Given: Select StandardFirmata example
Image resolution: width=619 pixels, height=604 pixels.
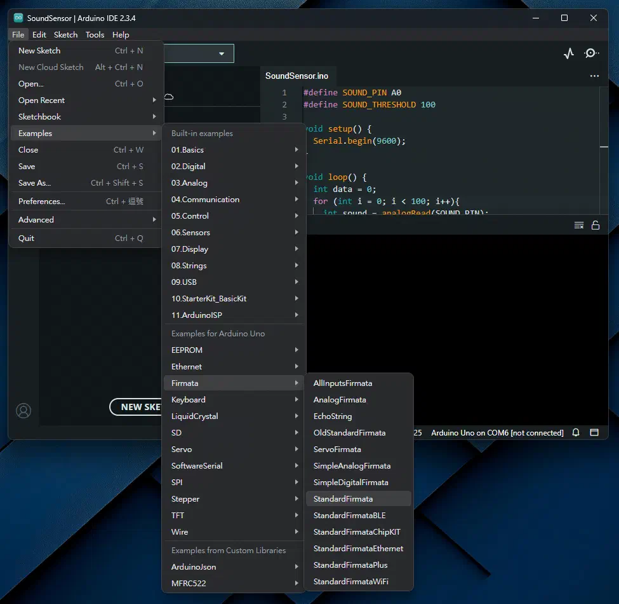Looking at the screenshot, I should pyautogui.click(x=343, y=498).
